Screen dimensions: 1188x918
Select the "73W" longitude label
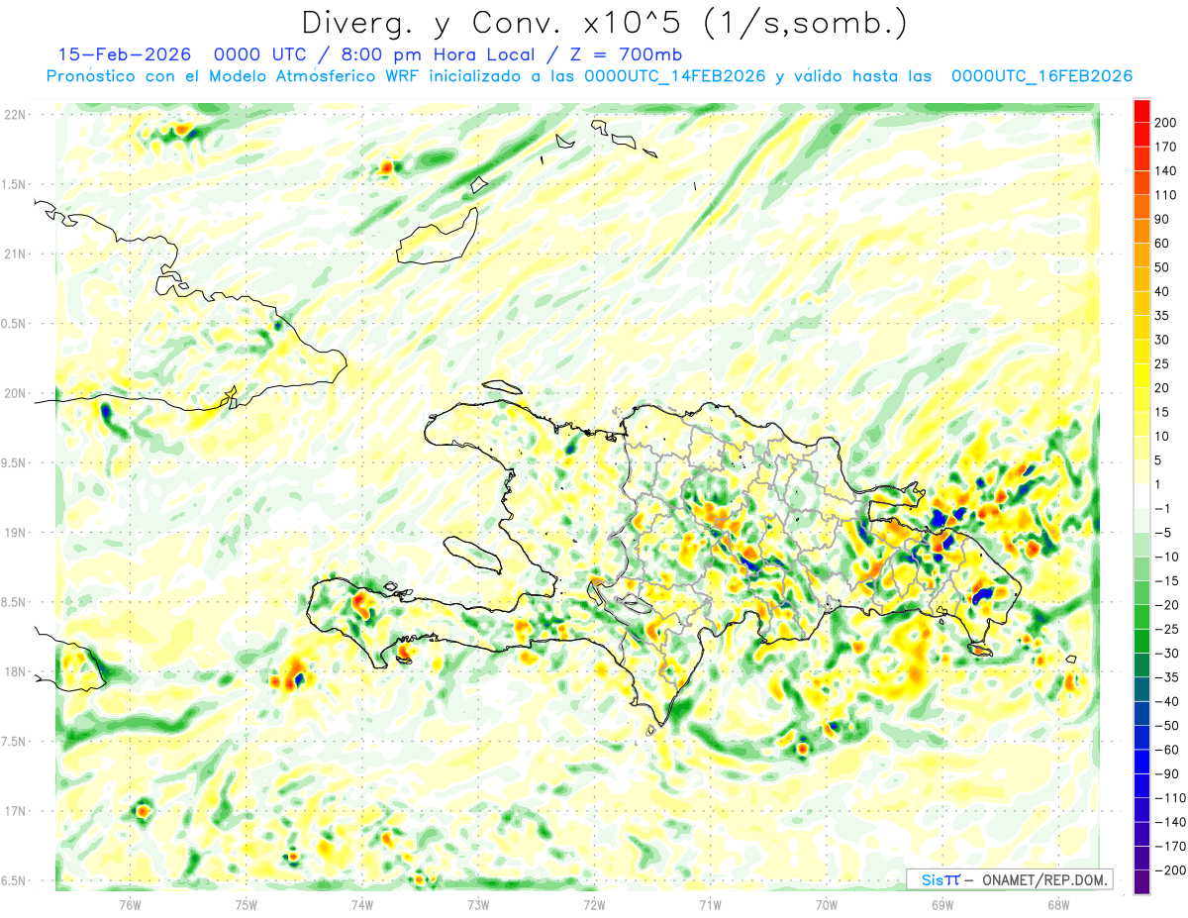coord(478,904)
